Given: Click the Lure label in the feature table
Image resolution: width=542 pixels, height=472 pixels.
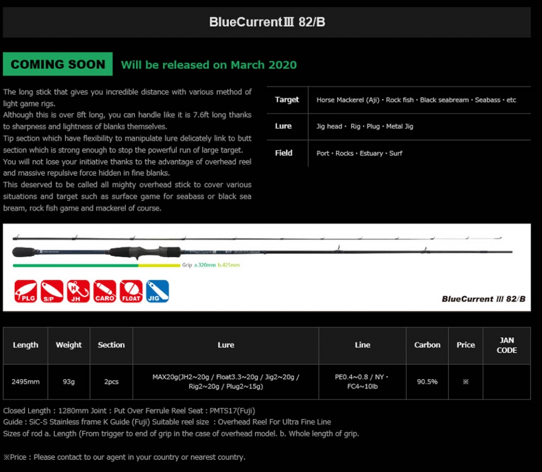Looking at the screenshot, I should coord(283,126).
